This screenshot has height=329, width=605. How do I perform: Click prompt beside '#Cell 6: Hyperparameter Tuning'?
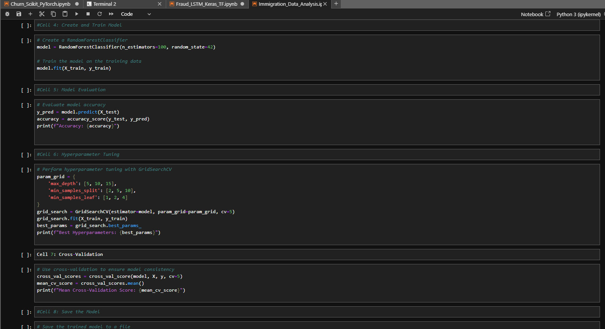(x=27, y=155)
